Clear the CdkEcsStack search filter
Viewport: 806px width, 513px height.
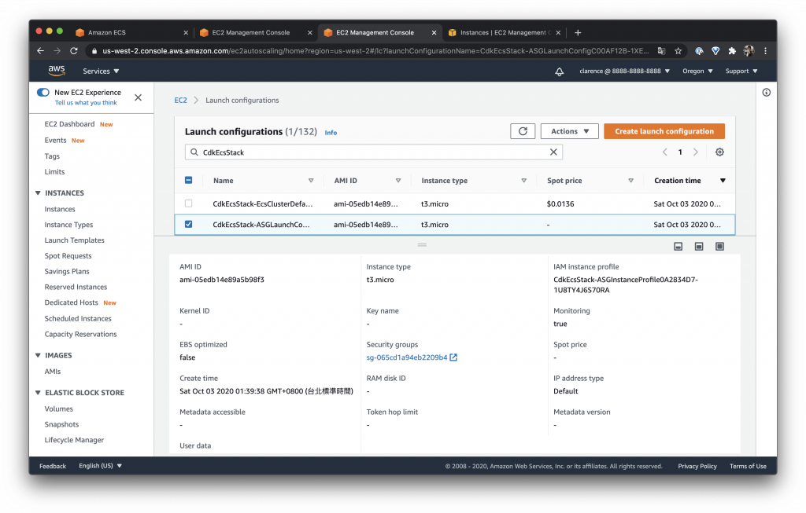click(x=553, y=152)
